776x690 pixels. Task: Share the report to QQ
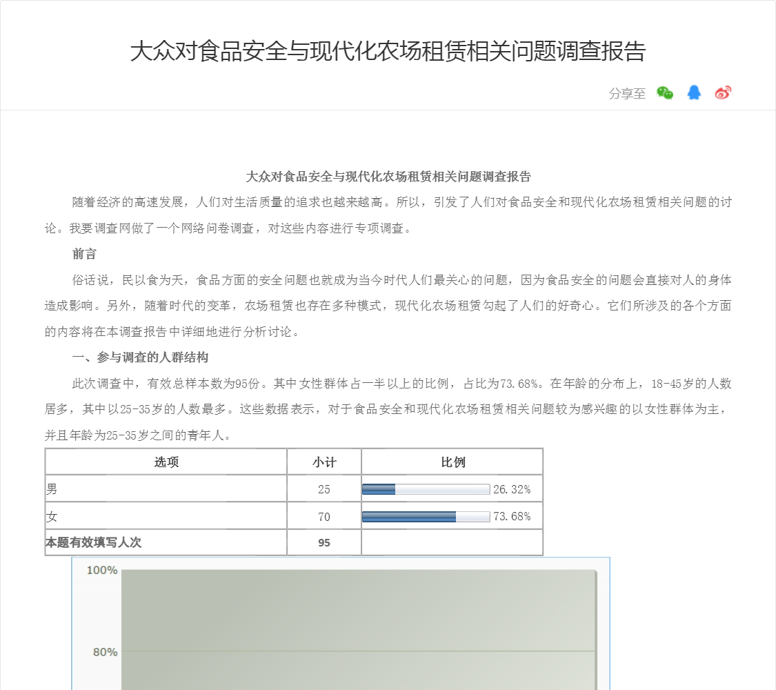coord(694,92)
